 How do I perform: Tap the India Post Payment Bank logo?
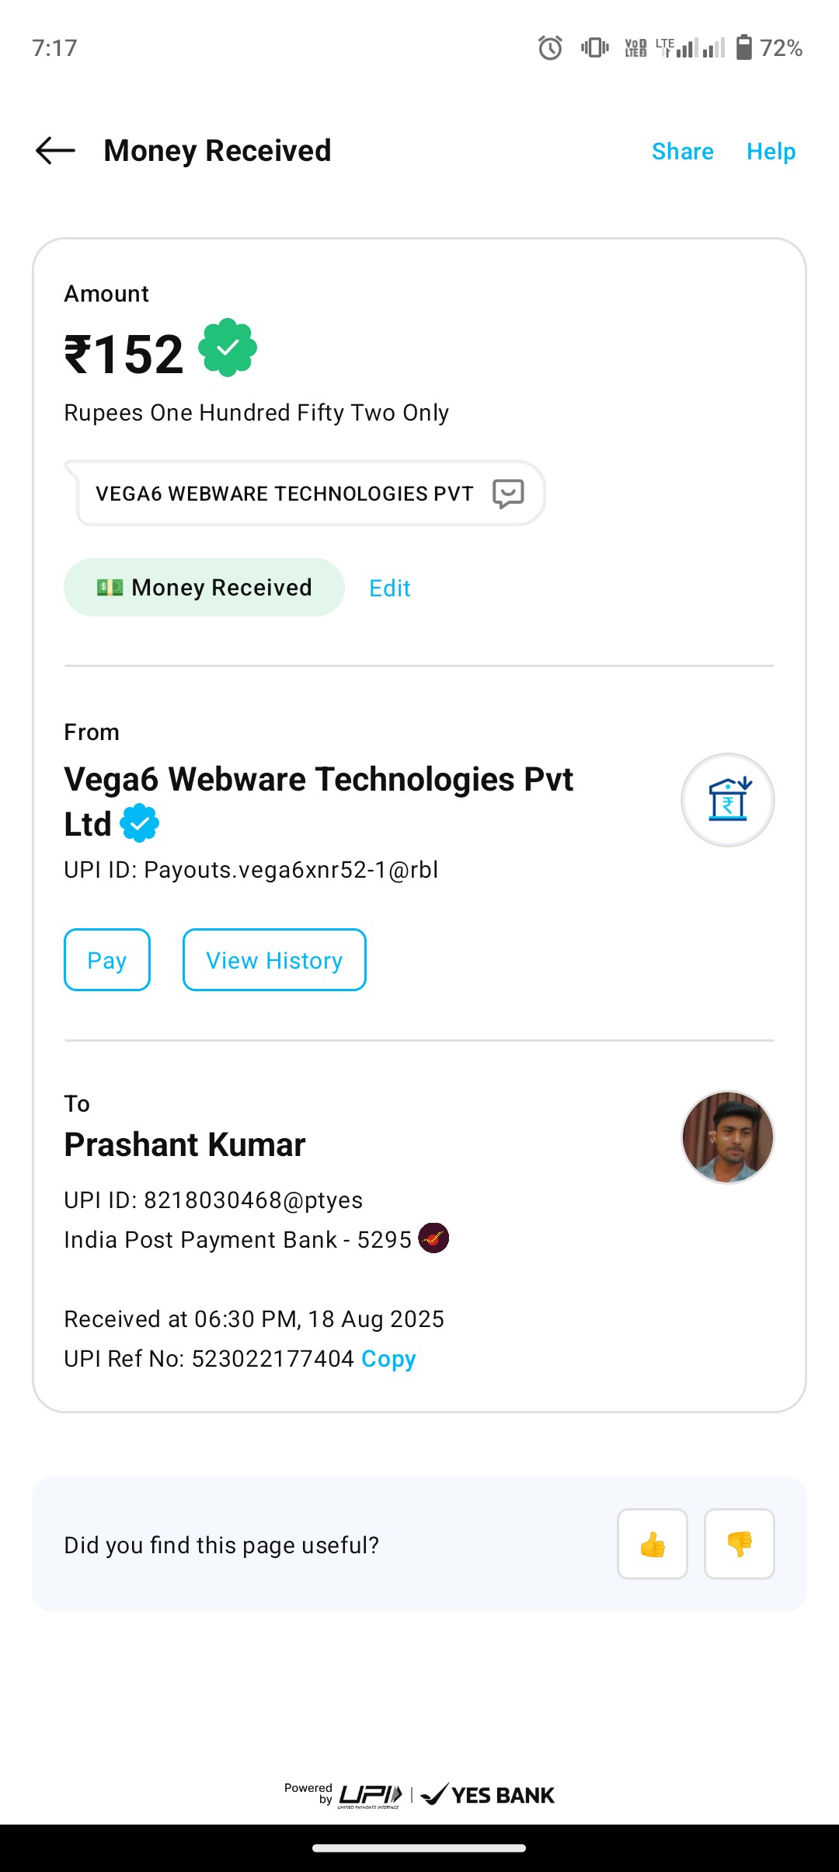click(433, 1238)
